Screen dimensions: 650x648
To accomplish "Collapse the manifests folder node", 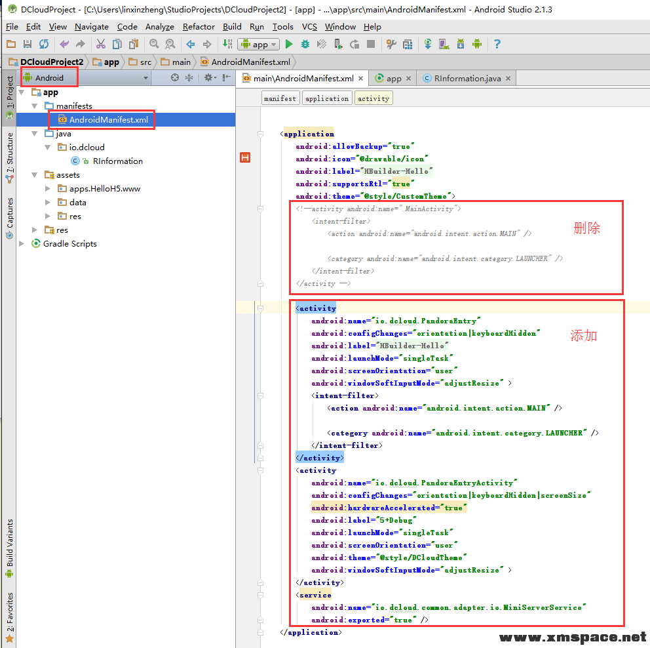I will [x=35, y=106].
